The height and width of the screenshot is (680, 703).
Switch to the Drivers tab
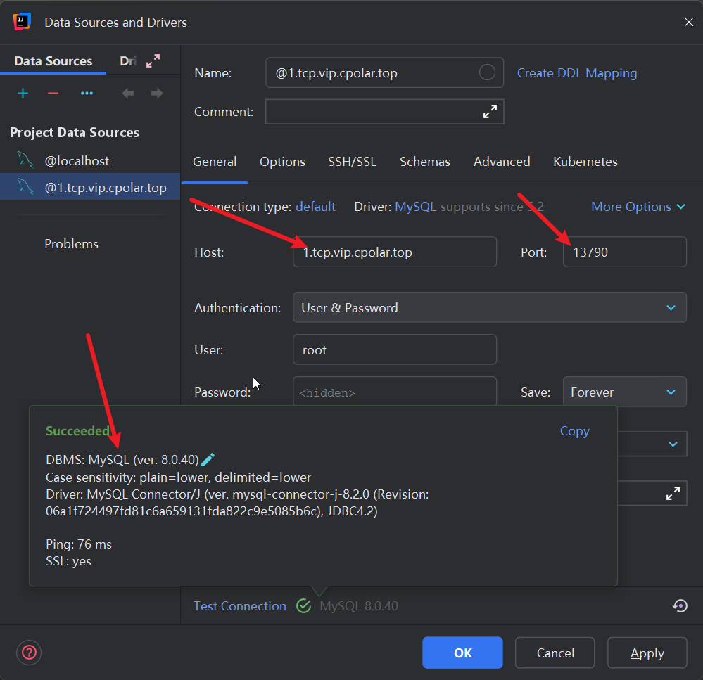pos(128,61)
